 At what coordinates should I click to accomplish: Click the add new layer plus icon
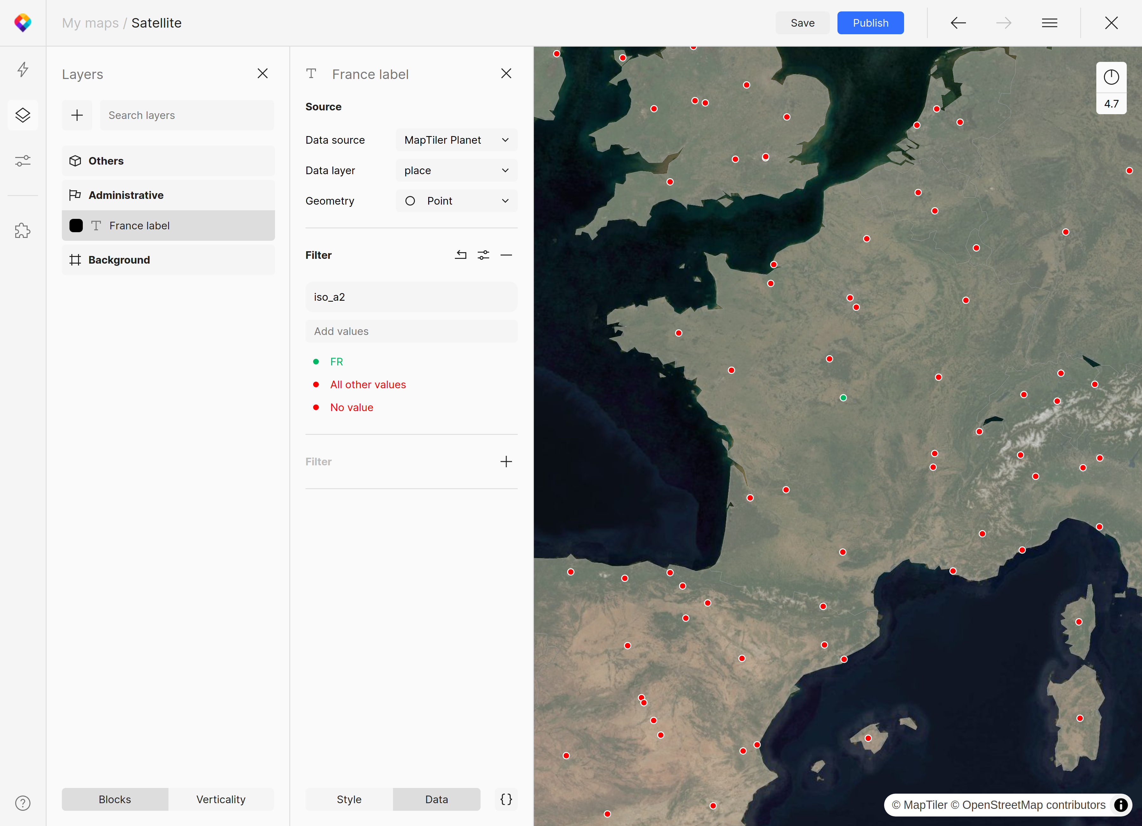(x=77, y=115)
